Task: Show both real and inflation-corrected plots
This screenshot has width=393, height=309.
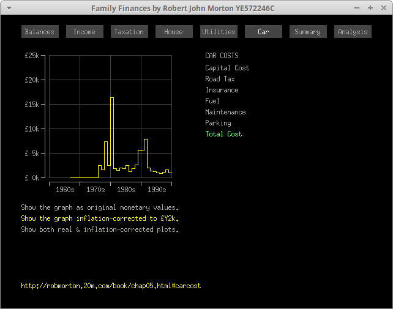Action: tap(100, 229)
